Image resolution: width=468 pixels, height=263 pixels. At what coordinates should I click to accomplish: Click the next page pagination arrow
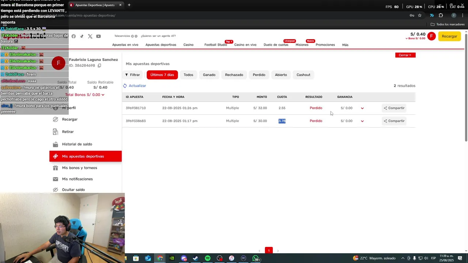coord(278,251)
